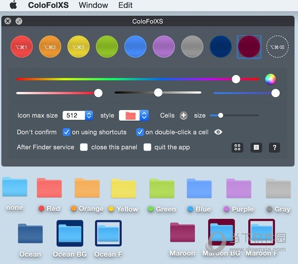298x264 pixels.
Task: Click the Maroon BG folder icon
Action: pos(221,232)
